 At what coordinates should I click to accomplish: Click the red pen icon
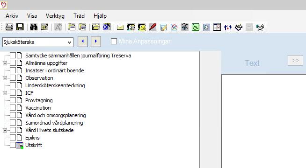coord(153,27)
